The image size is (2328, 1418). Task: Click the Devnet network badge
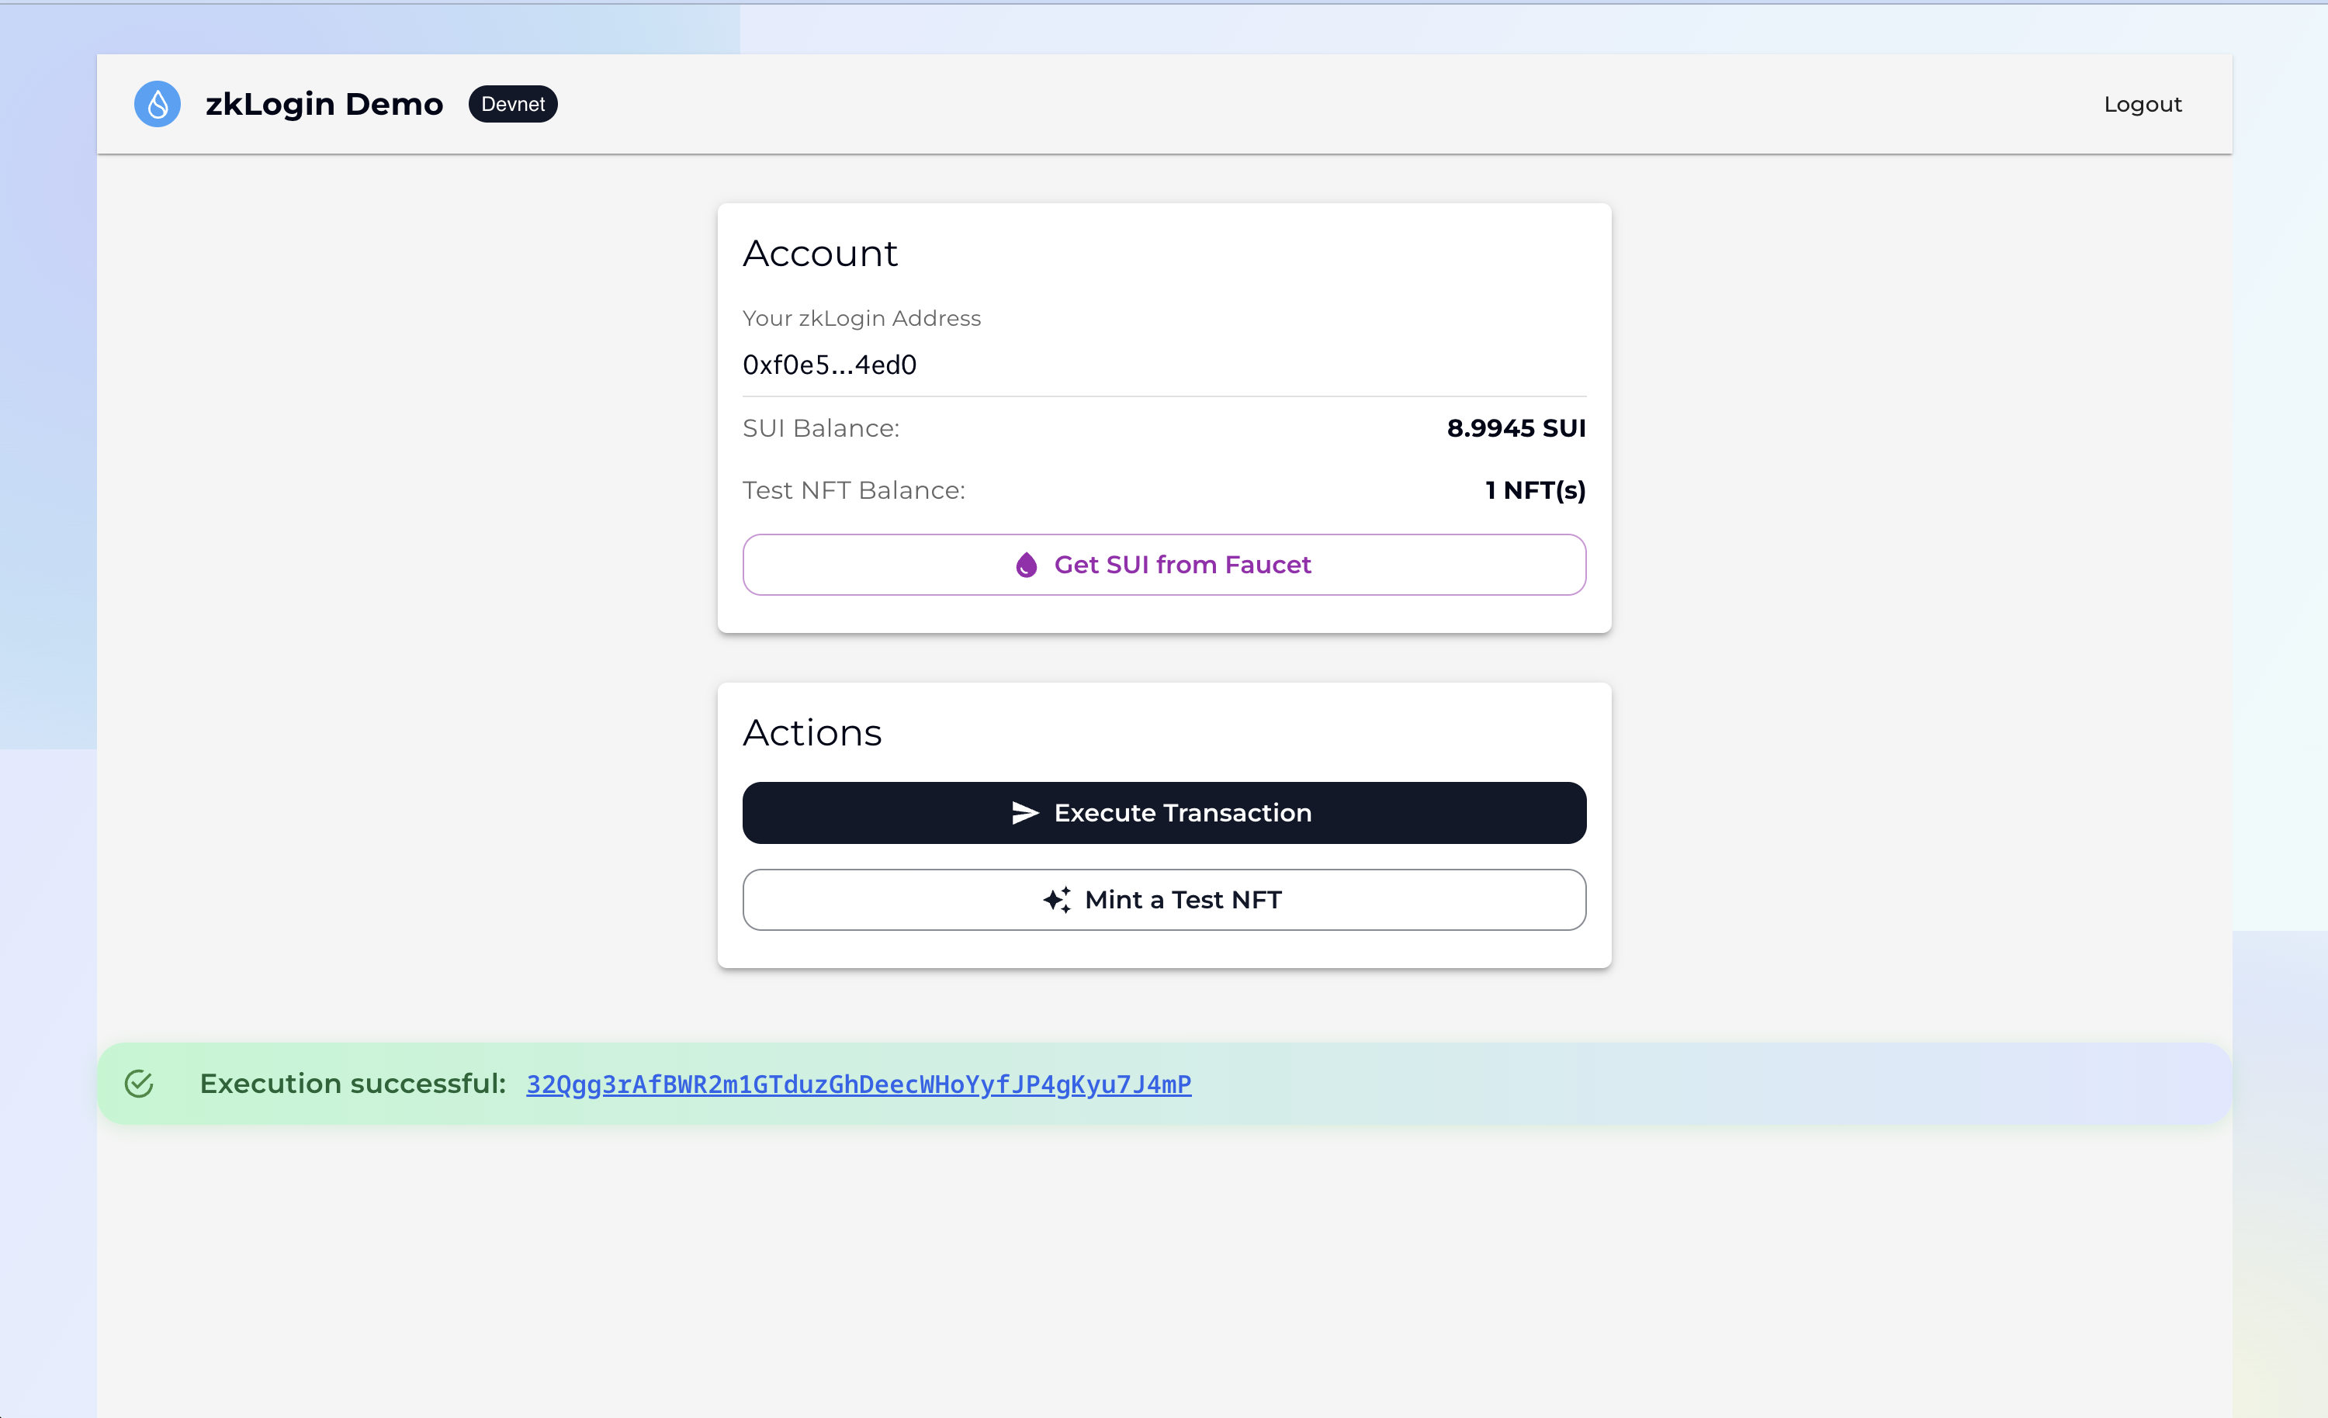[513, 104]
